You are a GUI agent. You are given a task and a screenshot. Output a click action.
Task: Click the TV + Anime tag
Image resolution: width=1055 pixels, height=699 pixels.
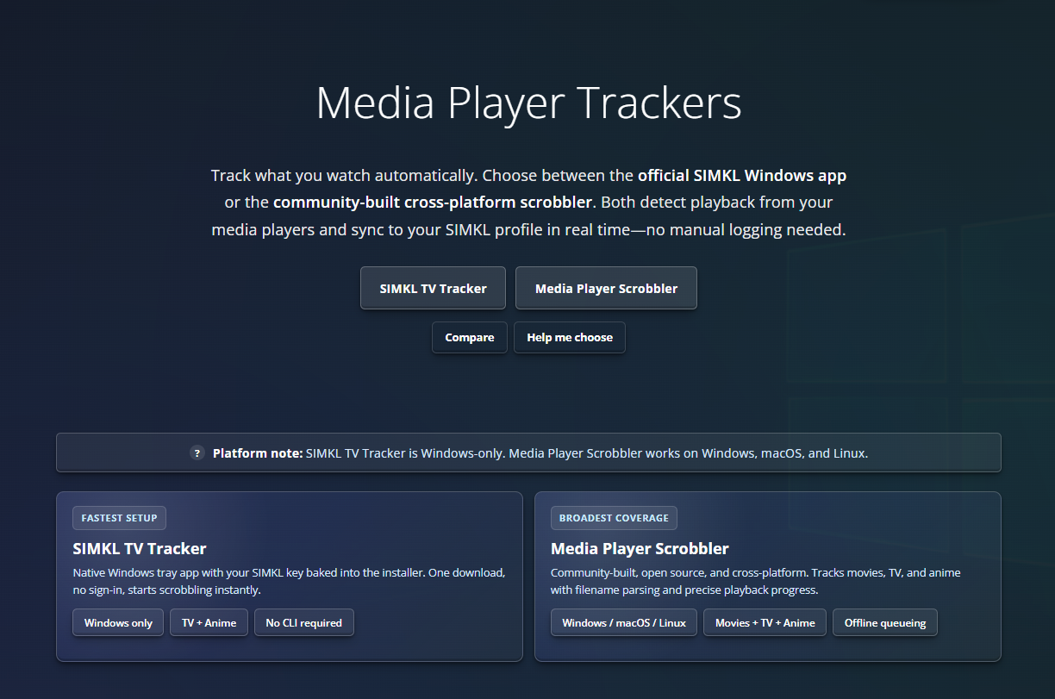(209, 622)
